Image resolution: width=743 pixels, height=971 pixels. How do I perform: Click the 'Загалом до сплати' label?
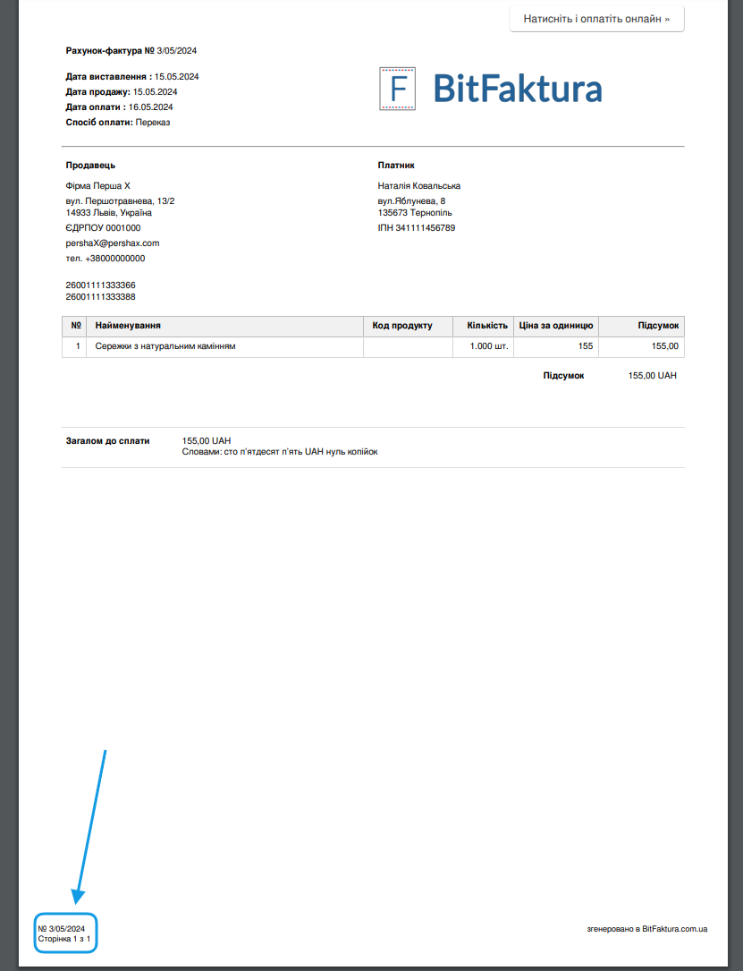pos(107,441)
